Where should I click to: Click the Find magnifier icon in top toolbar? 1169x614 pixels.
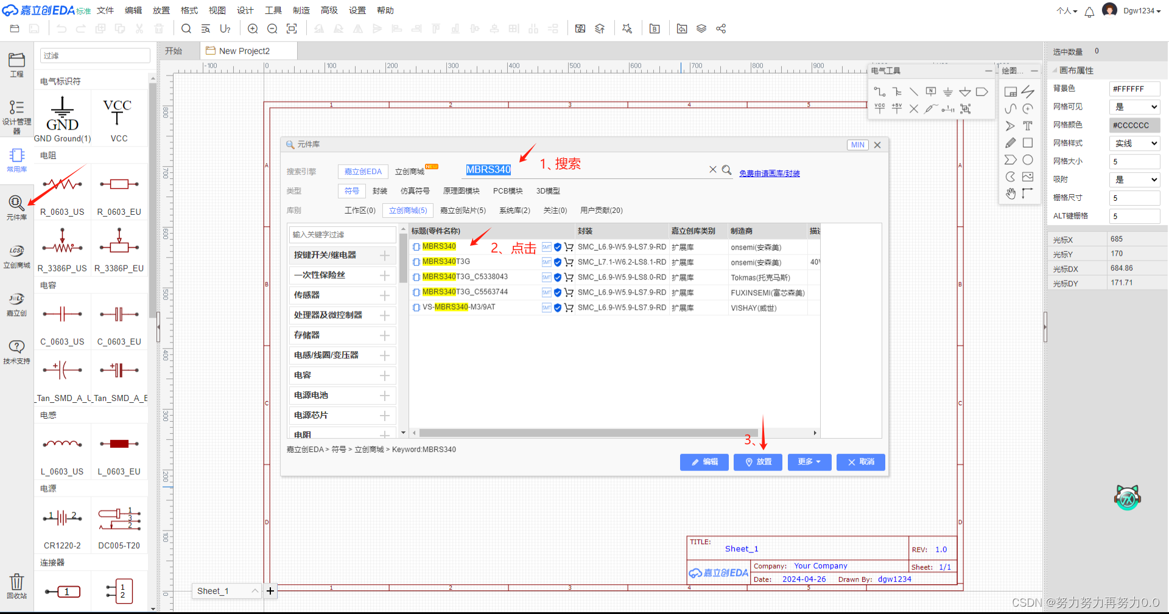tap(186, 29)
